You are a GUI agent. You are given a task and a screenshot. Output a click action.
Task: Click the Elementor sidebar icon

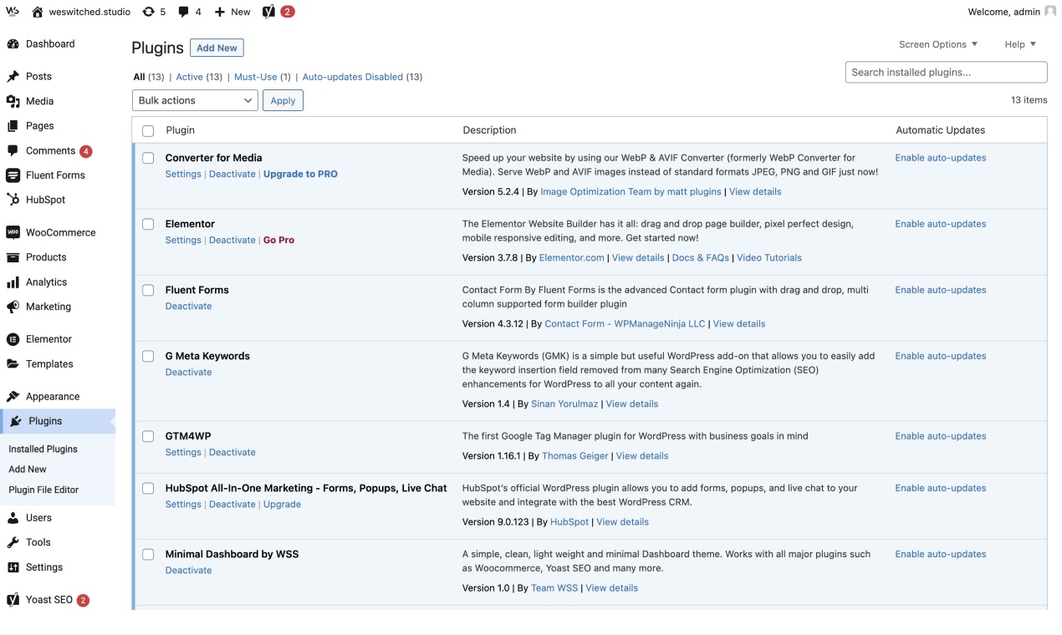pyautogui.click(x=13, y=339)
